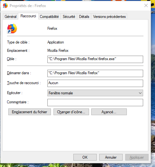The height and width of the screenshot is (167, 155).
Task: Open the Fenêtre normale combo box
Action: pos(95,93)
